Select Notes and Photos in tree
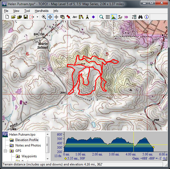The image size is (170, 169). 28,145
